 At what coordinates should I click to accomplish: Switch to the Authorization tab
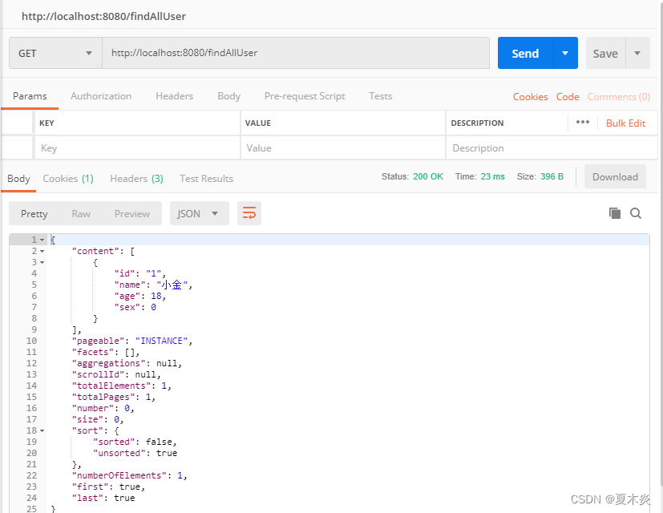pyautogui.click(x=101, y=95)
